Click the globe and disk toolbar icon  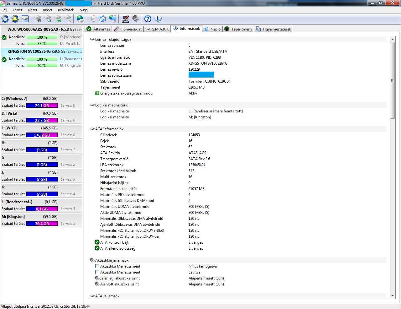point(80,19)
